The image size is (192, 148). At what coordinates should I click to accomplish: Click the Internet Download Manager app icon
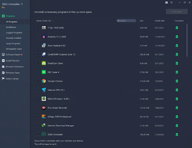point(44,126)
